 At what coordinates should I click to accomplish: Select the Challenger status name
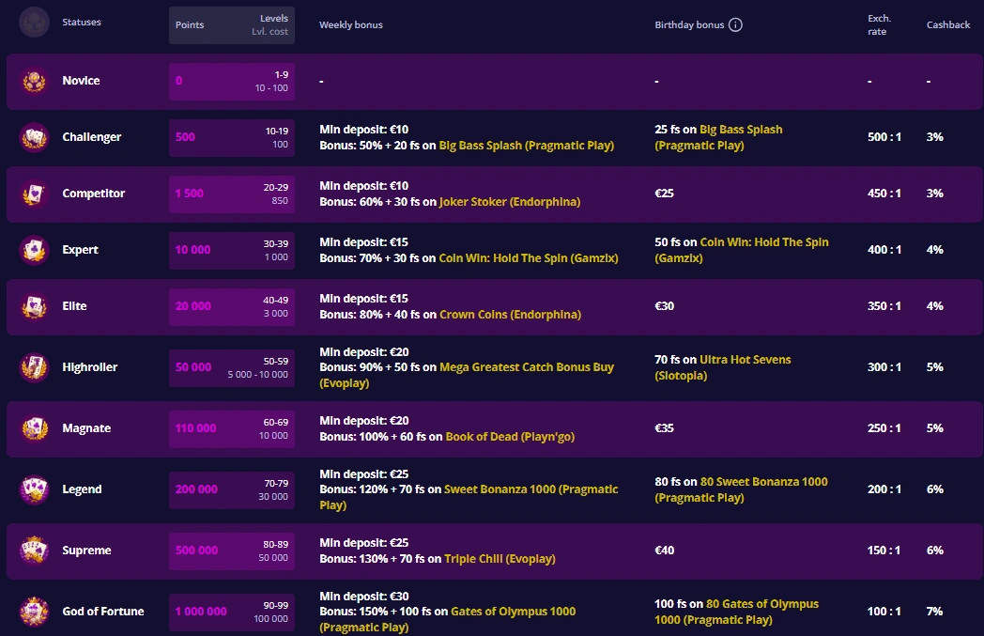[92, 137]
